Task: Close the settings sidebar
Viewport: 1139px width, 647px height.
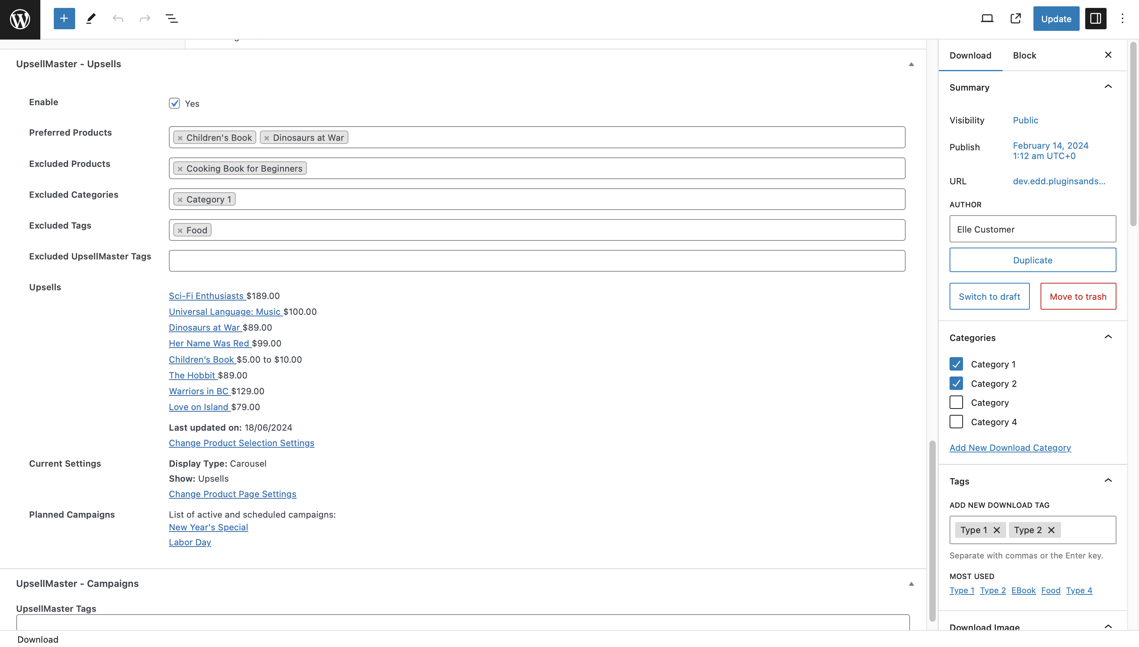Action: (x=1108, y=55)
